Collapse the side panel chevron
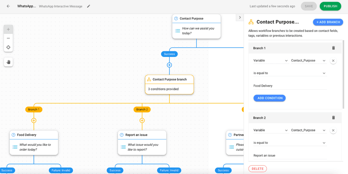The image size is (348, 174). (240, 17)
